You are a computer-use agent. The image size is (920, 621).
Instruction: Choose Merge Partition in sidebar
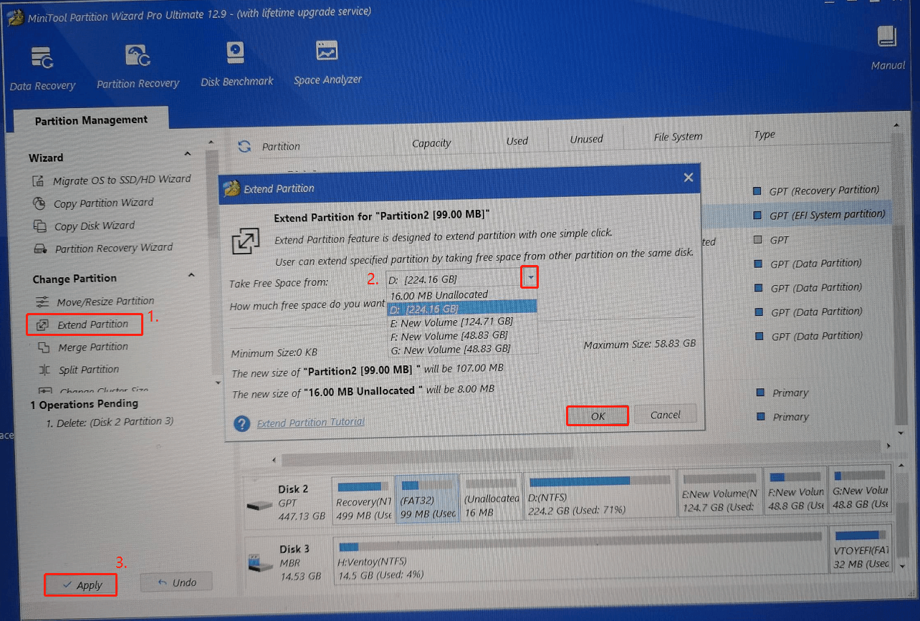[x=83, y=347]
